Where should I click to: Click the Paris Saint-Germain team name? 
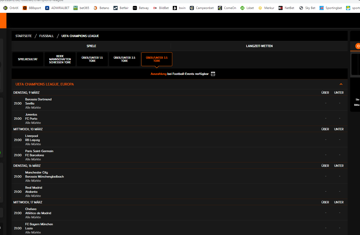click(x=39, y=151)
